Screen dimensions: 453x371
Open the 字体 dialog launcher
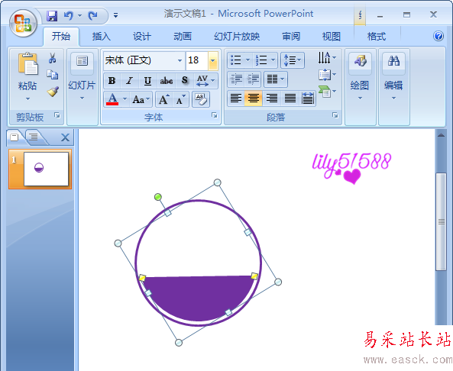tap(215, 115)
